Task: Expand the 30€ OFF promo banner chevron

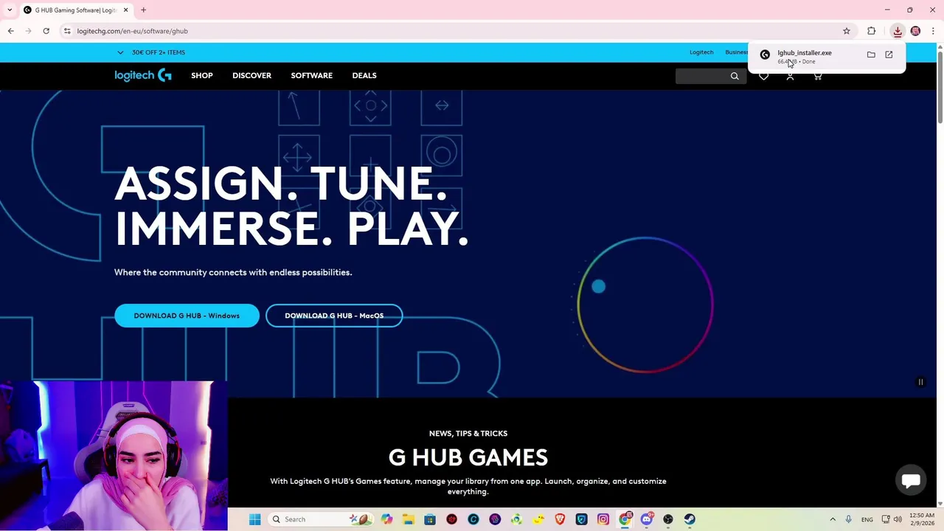Action: coord(120,52)
